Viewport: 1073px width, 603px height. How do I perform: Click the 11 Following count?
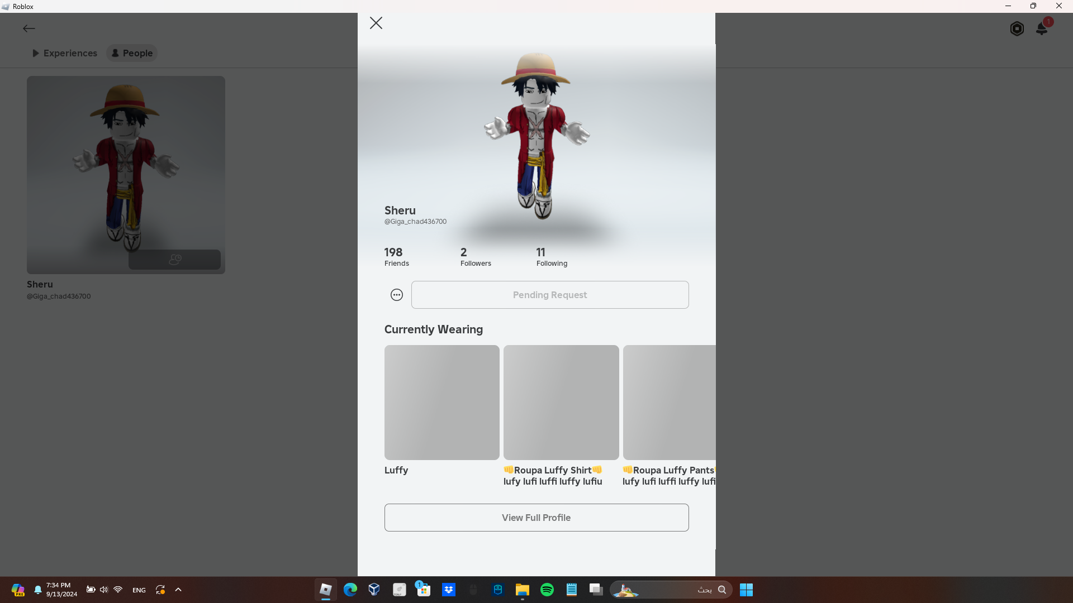point(552,257)
